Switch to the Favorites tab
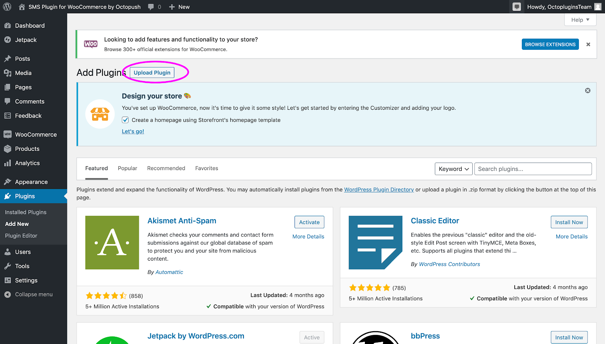Screen dimensions: 605x344 [206, 168]
